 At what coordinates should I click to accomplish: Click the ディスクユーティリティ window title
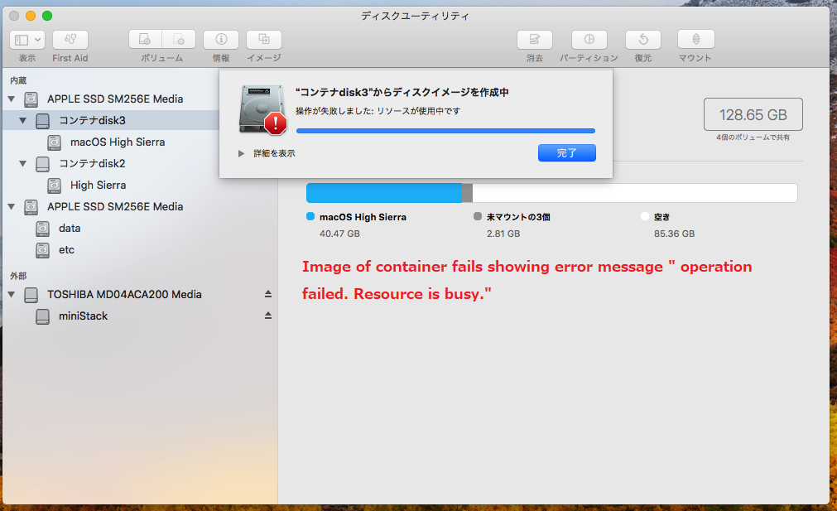(416, 16)
